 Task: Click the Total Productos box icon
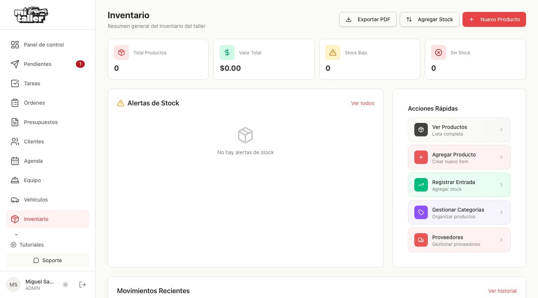click(x=121, y=53)
